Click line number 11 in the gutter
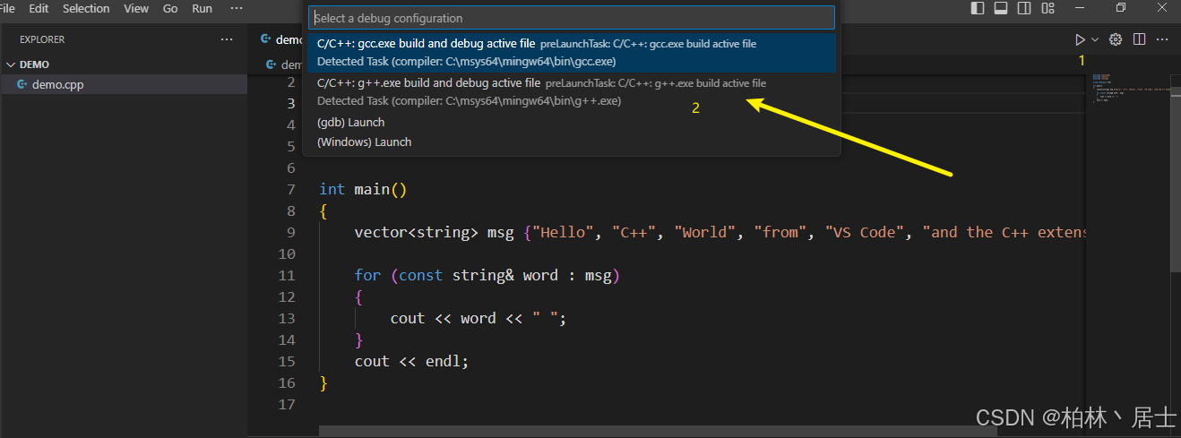Viewport: 1181px width, 438px height. pyautogui.click(x=287, y=275)
